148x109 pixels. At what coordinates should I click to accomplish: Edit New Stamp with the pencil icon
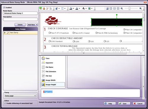8,33
